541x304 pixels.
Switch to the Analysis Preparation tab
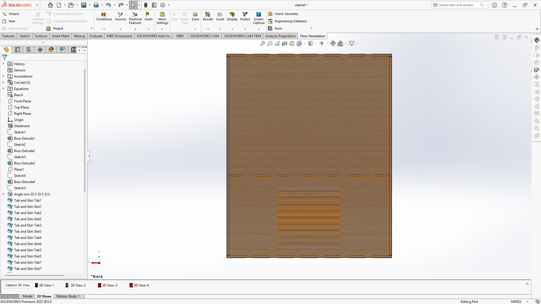tap(280, 36)
